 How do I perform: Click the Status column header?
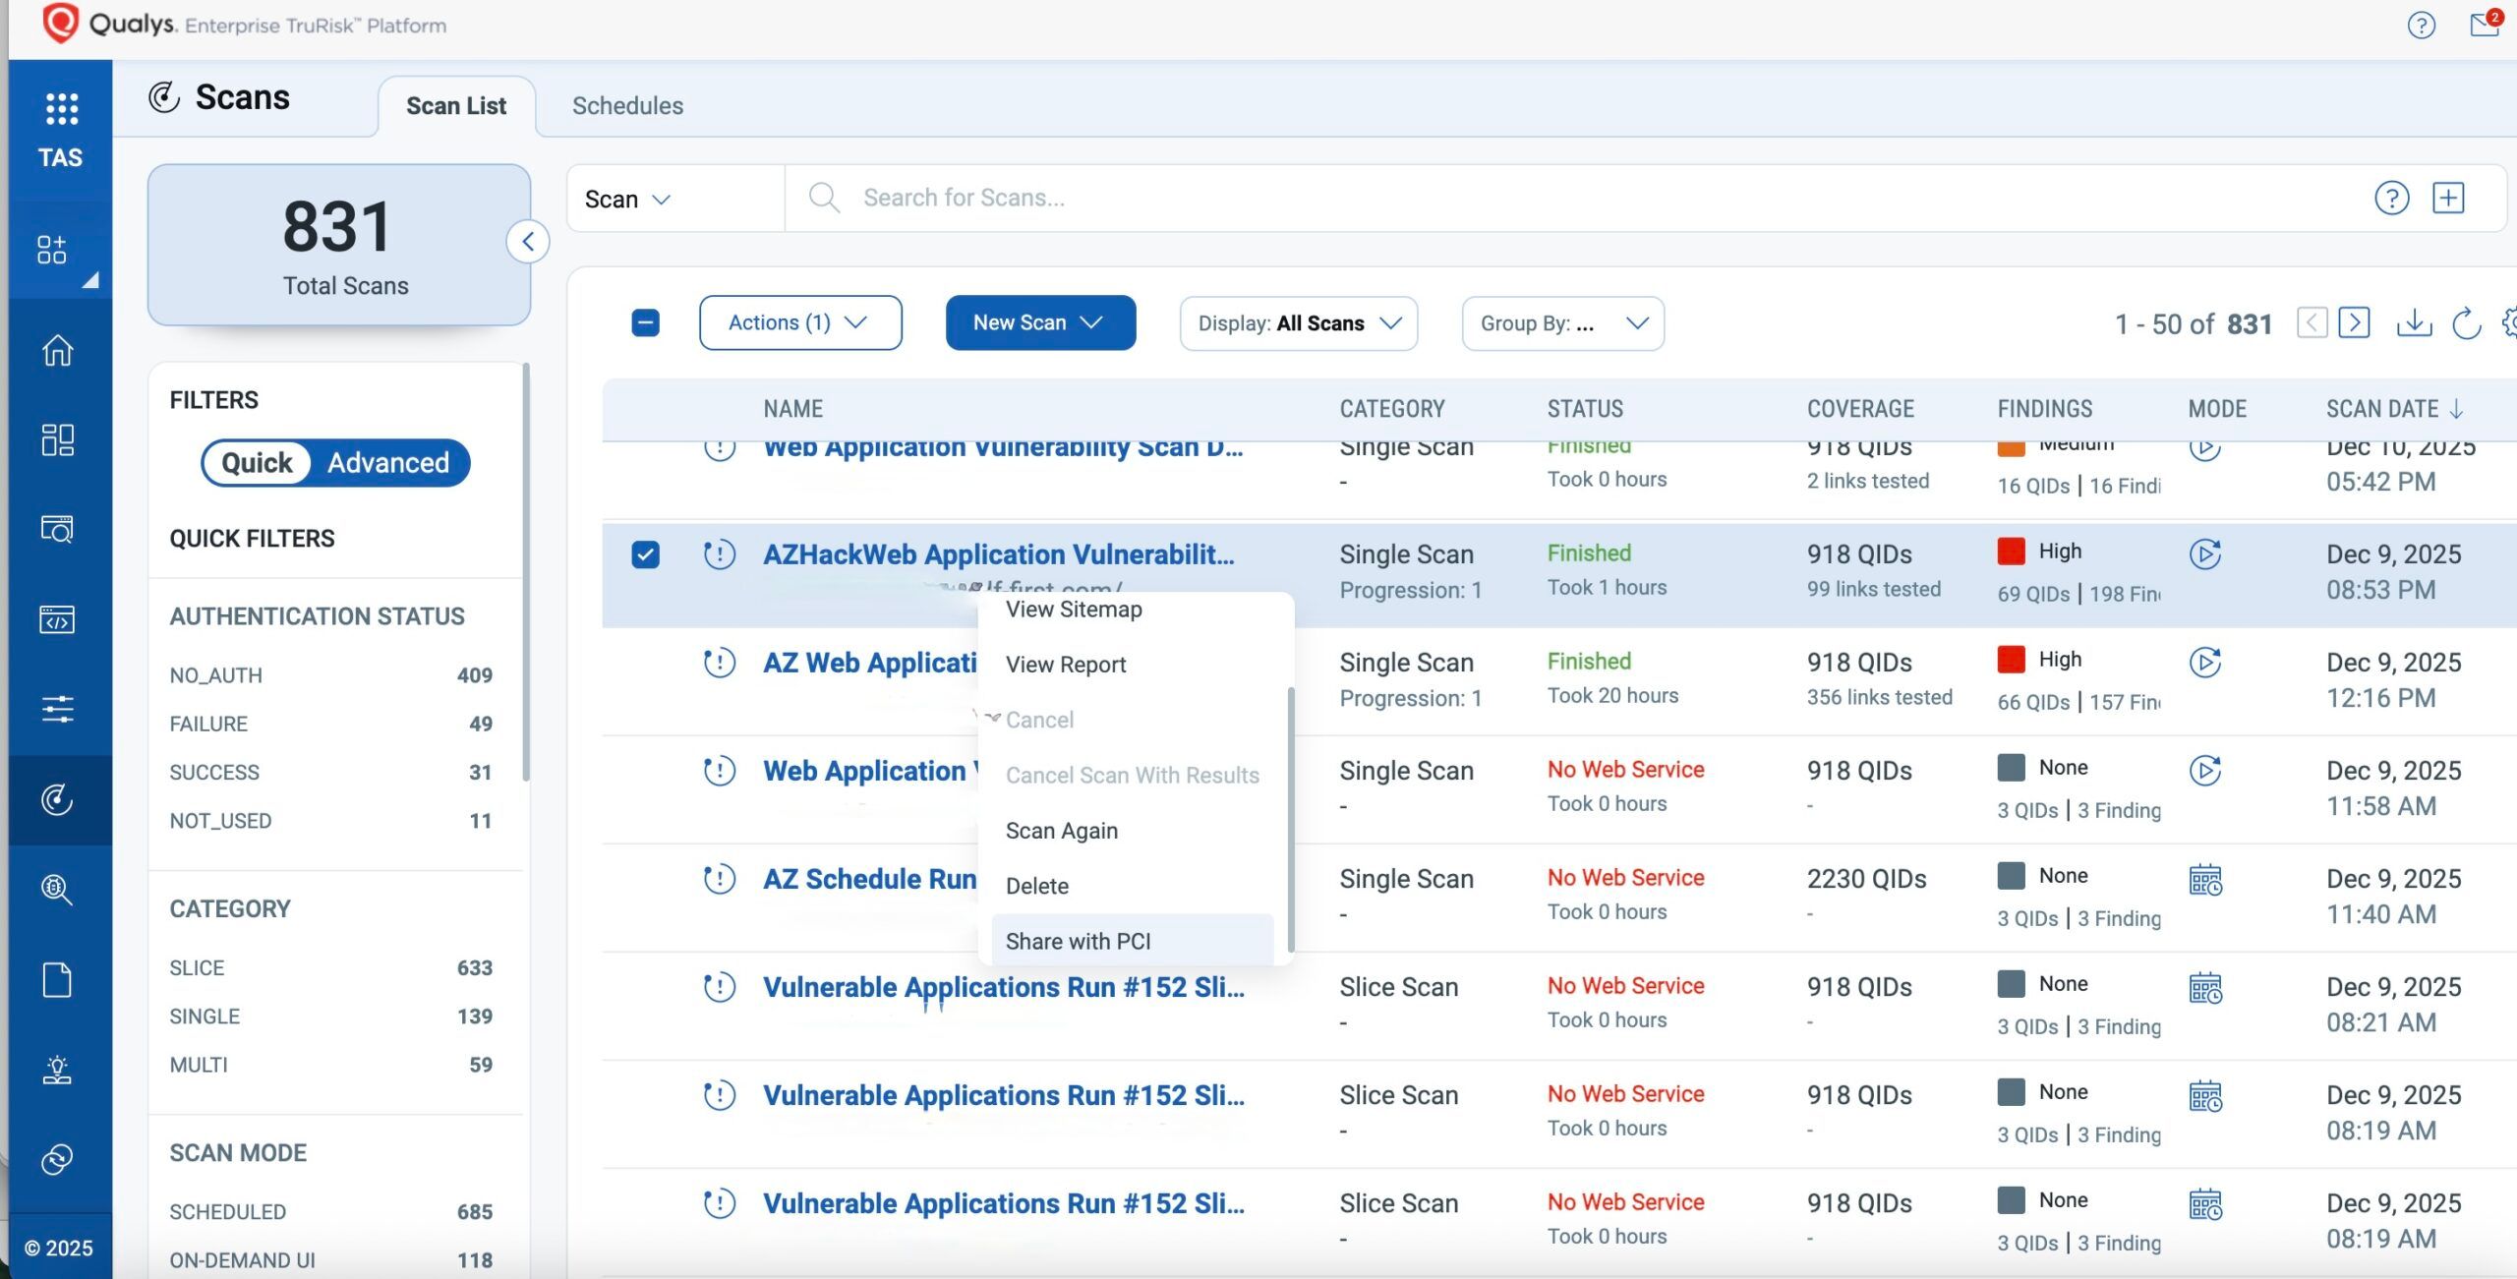pos(1585,409)
